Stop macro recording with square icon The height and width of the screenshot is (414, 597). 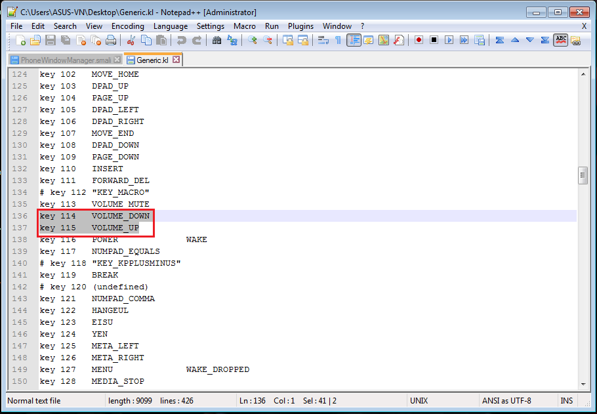(434, 40)
